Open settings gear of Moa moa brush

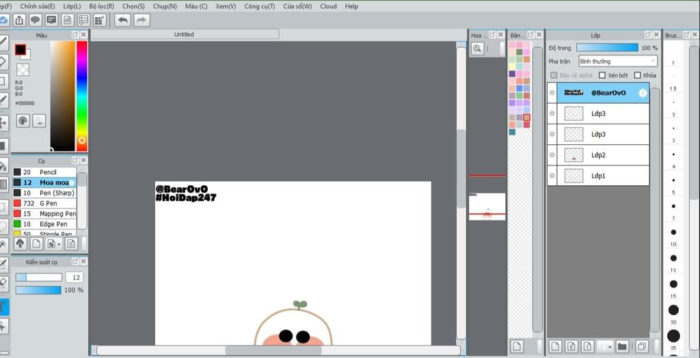click(71, 182)
